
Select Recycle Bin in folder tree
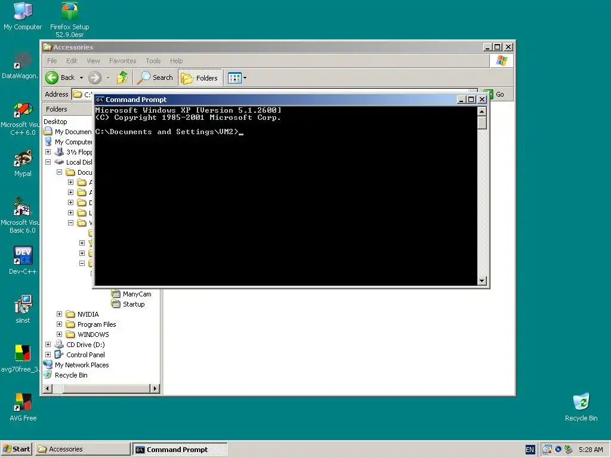click(66, 375)
